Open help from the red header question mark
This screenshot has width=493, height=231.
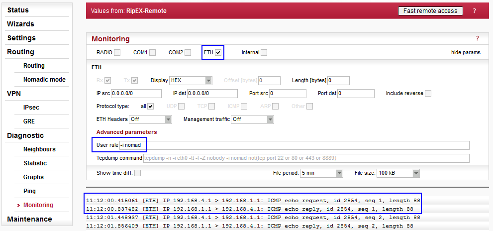click(474, 10)
